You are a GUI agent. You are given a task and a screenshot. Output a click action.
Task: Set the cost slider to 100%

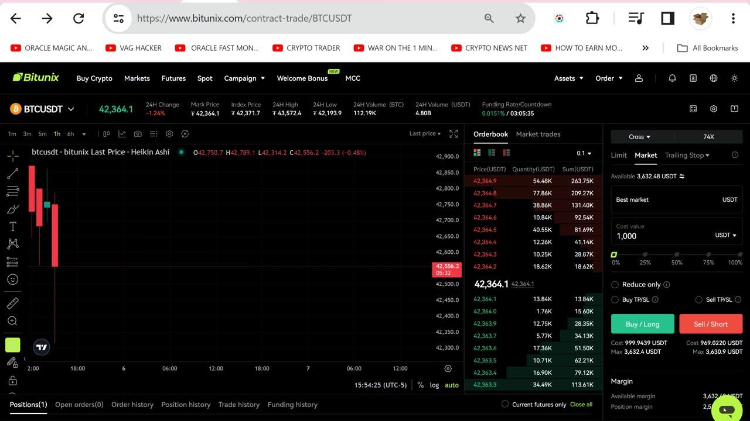coord(740,254)
